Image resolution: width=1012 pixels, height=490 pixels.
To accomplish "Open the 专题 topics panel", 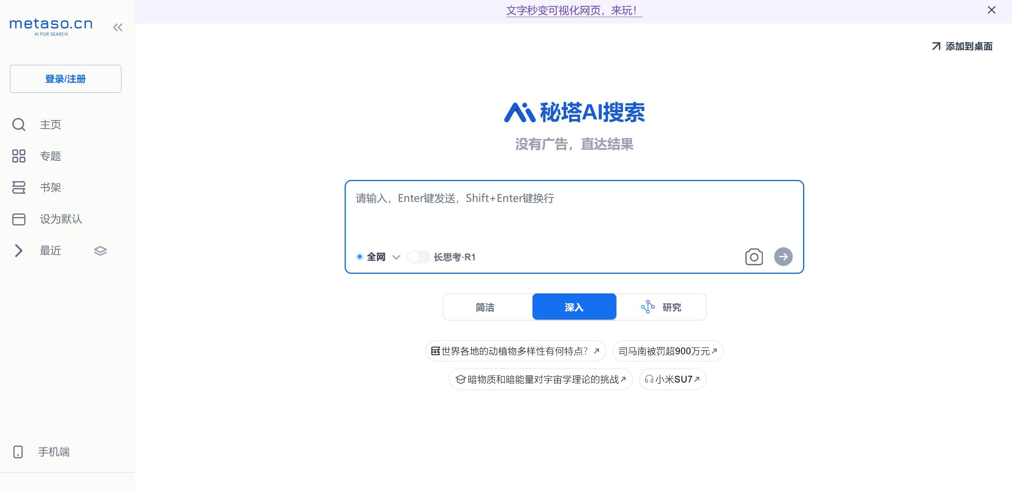I will coord(51,156).
